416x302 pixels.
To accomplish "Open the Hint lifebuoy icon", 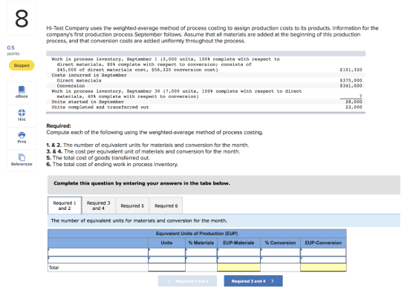I will [x=22, y=113].
